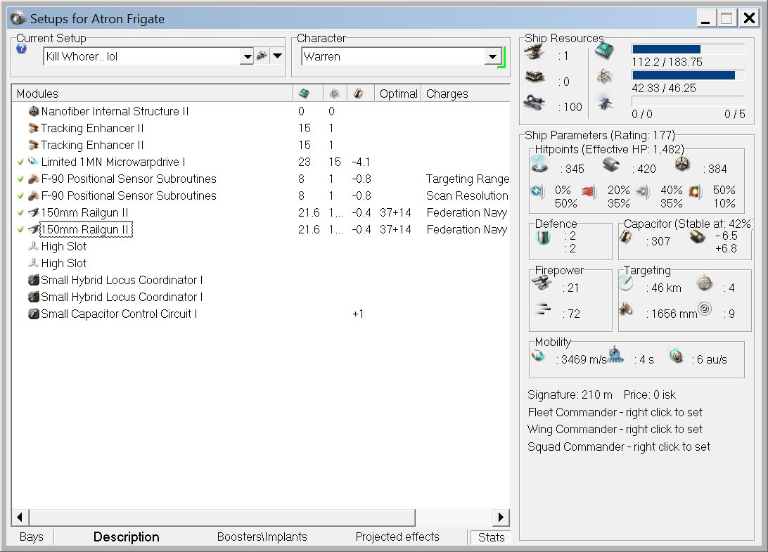Click the shield hitpoints icon
The width and height of the screenshot is (768, 552).
(539, 165)
